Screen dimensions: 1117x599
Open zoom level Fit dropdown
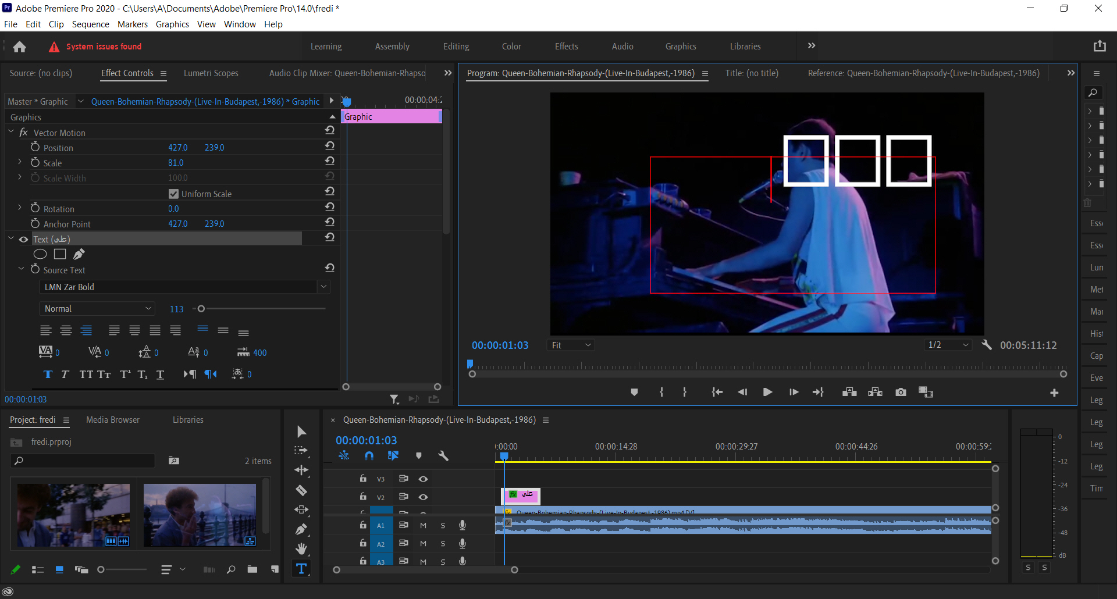(571, 345)
